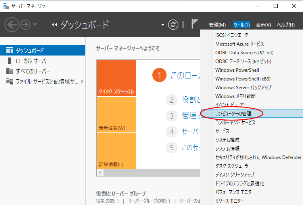This screenshot has width=303, height=205.
Task: Expand the ファイル サービス submenu arrow
Action: coord(82,82)
